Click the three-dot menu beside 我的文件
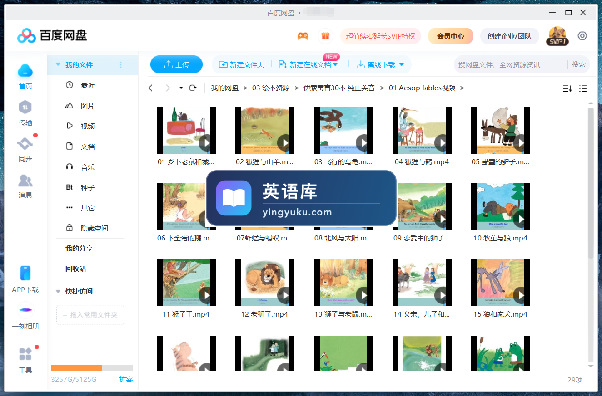 (x=121, y=65)
